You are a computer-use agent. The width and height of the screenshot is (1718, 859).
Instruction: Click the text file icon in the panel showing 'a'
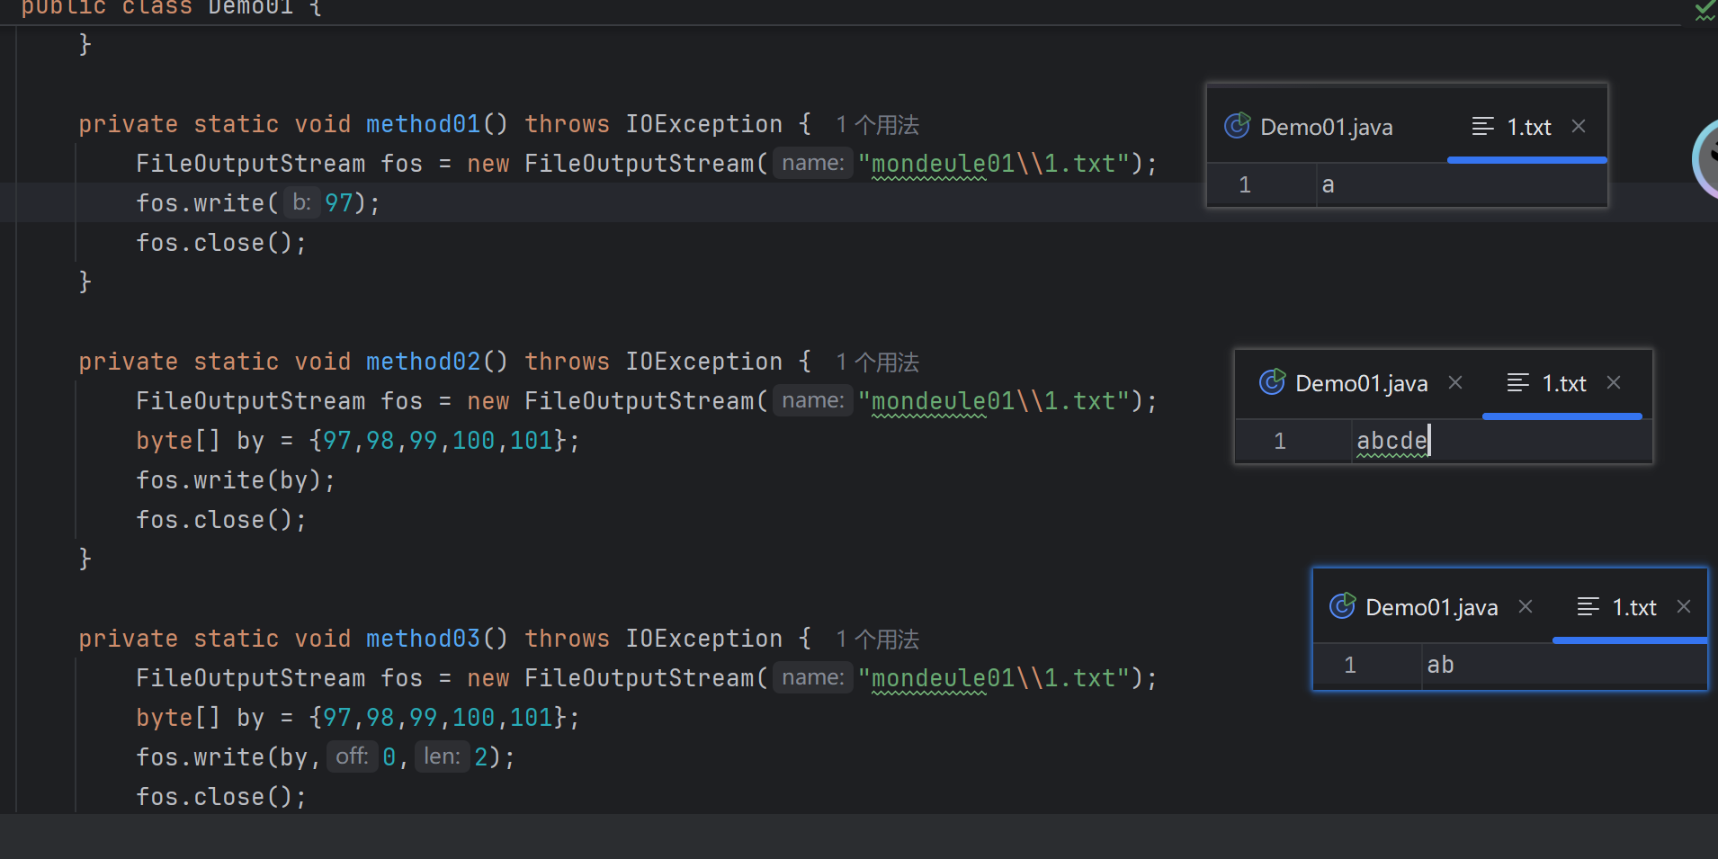point(1482,126)
